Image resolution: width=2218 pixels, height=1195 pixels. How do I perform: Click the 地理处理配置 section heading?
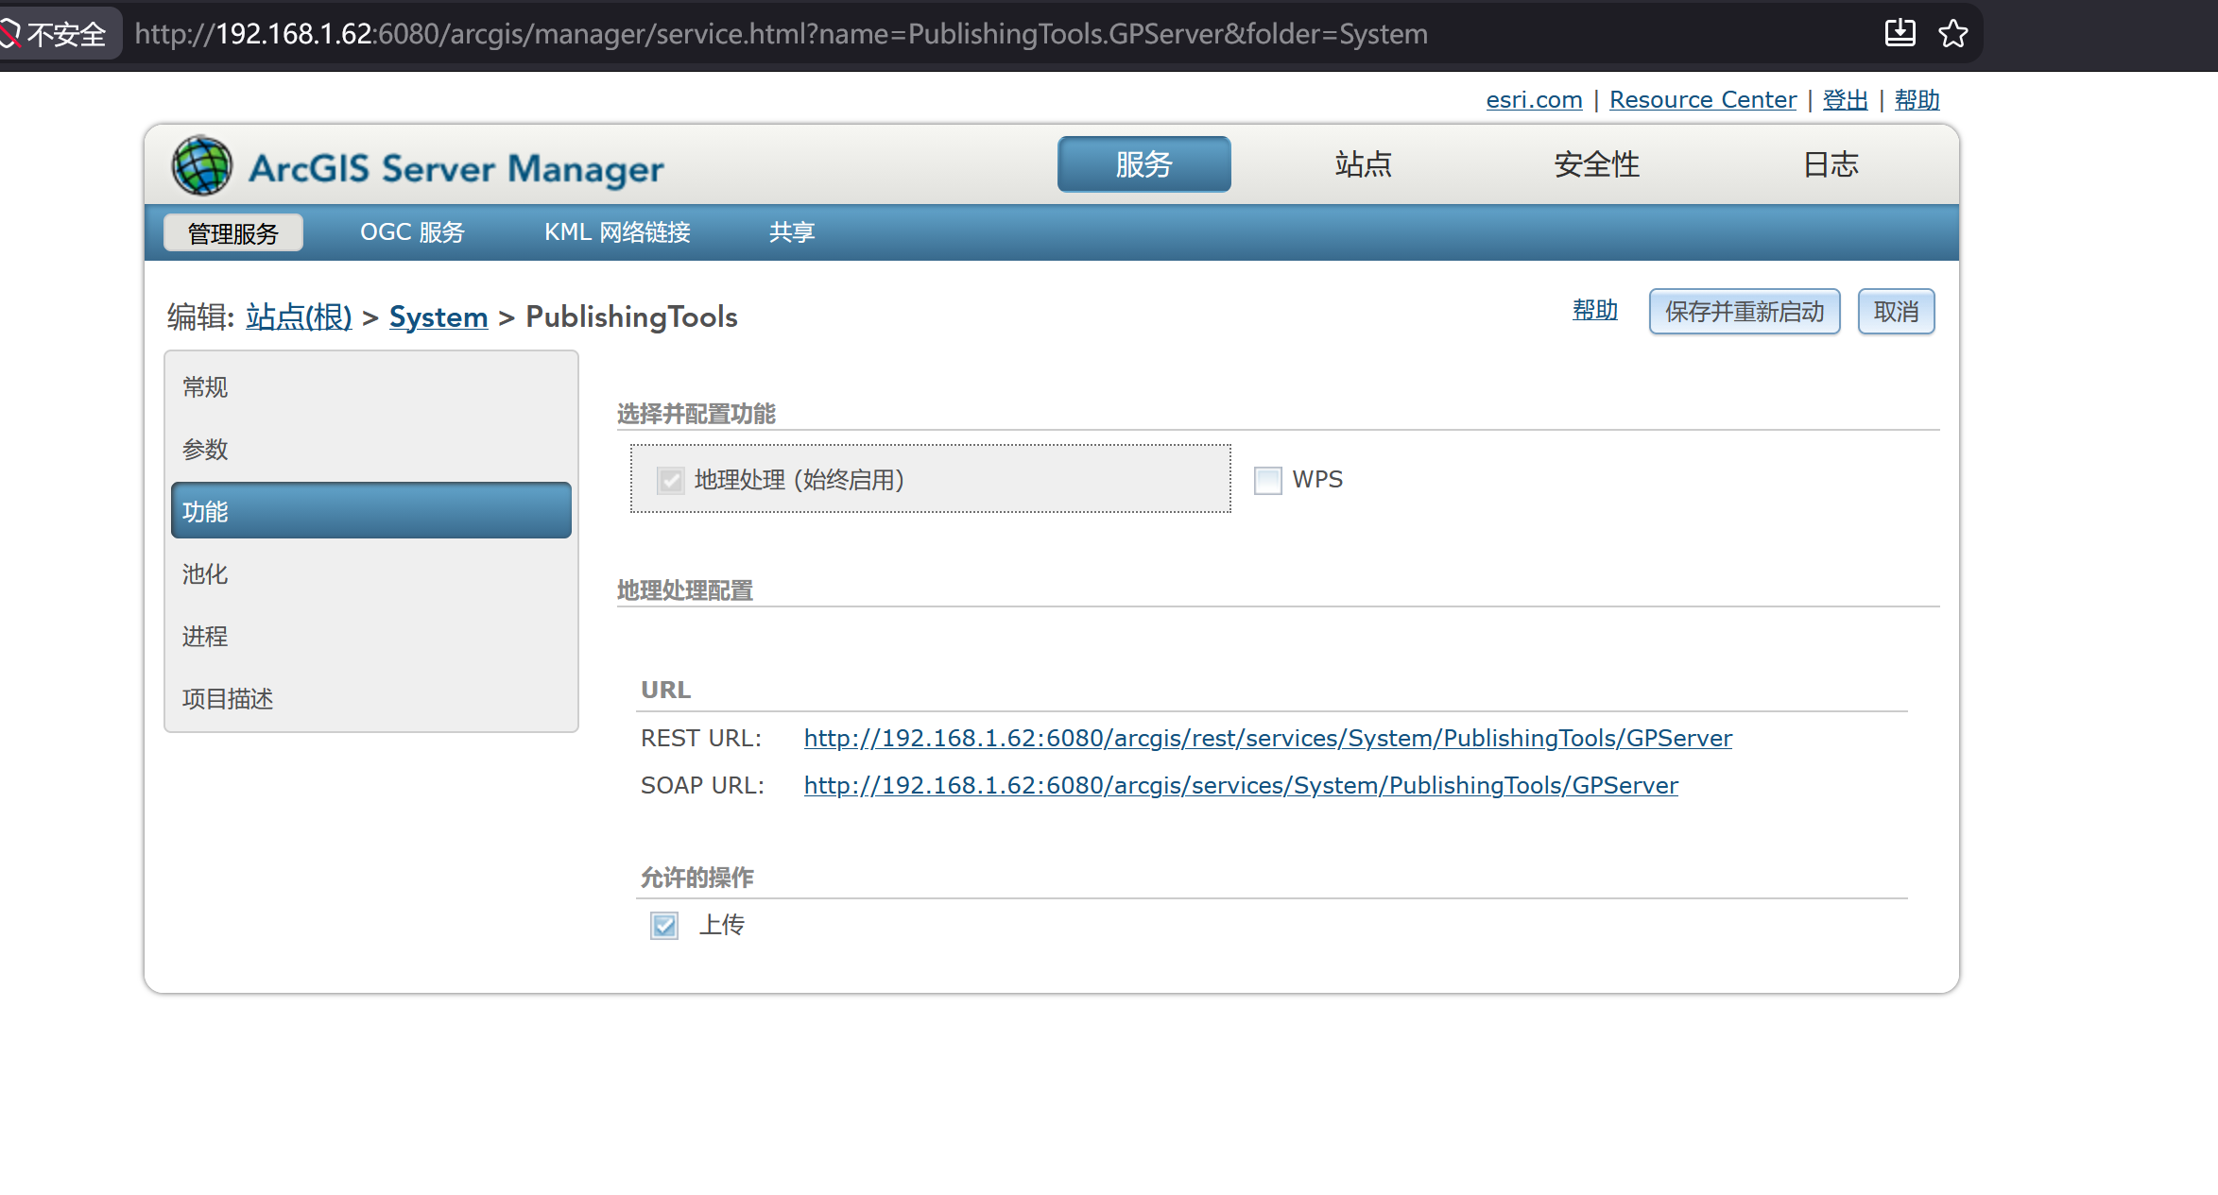tap(685, 590)
